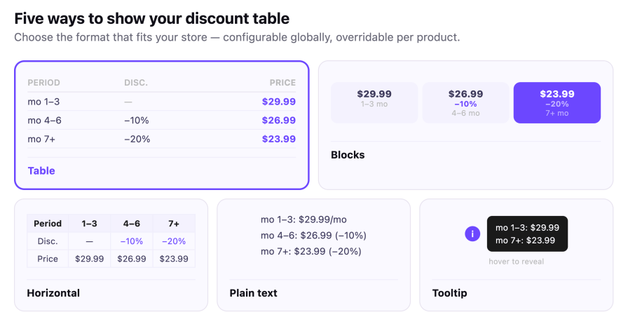Viewport: 628px width, 324px height.
Task: Click the PERIOD column header
Action: tap(43, 83)
